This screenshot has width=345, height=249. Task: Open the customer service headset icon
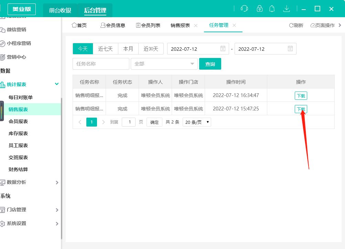tap(244, 9)
